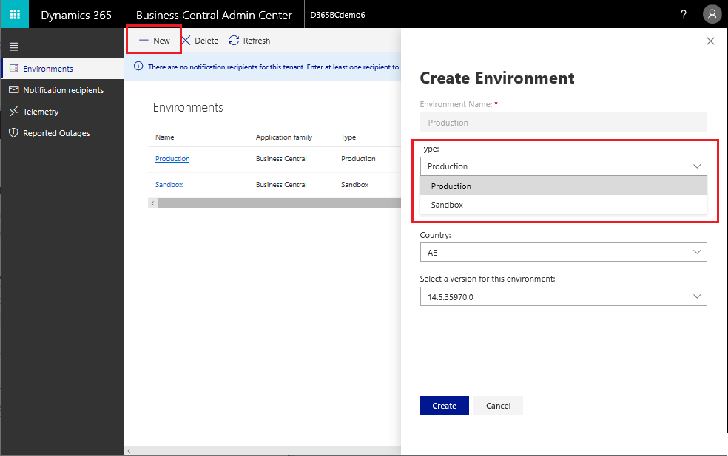Image resolution: width=728 pixels, height=456 pixels.
Task: Choose Production from the Type list
Action: (x=563, y=186)
